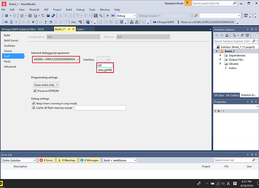Open the Build + IntelliSense dropdown

coord(120,160)
